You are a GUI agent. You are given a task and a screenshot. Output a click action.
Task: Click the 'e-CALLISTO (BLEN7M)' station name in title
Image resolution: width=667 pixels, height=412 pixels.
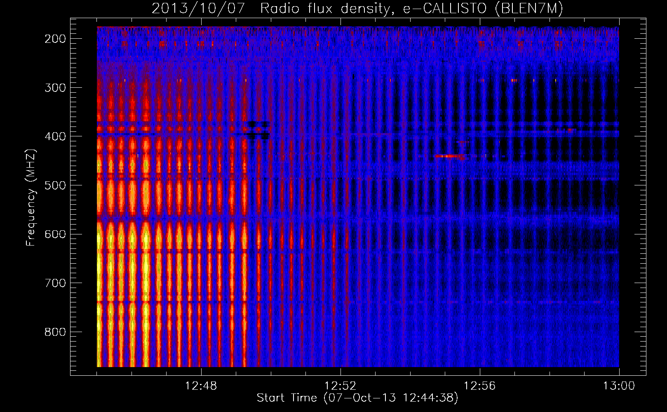(483, 9)
